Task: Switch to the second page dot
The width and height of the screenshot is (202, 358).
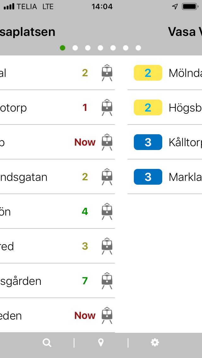Action: coord(75,48)
